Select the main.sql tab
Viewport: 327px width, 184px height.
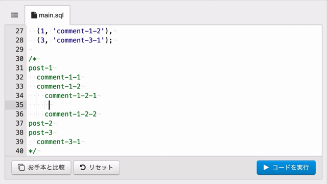click(48, 15)
